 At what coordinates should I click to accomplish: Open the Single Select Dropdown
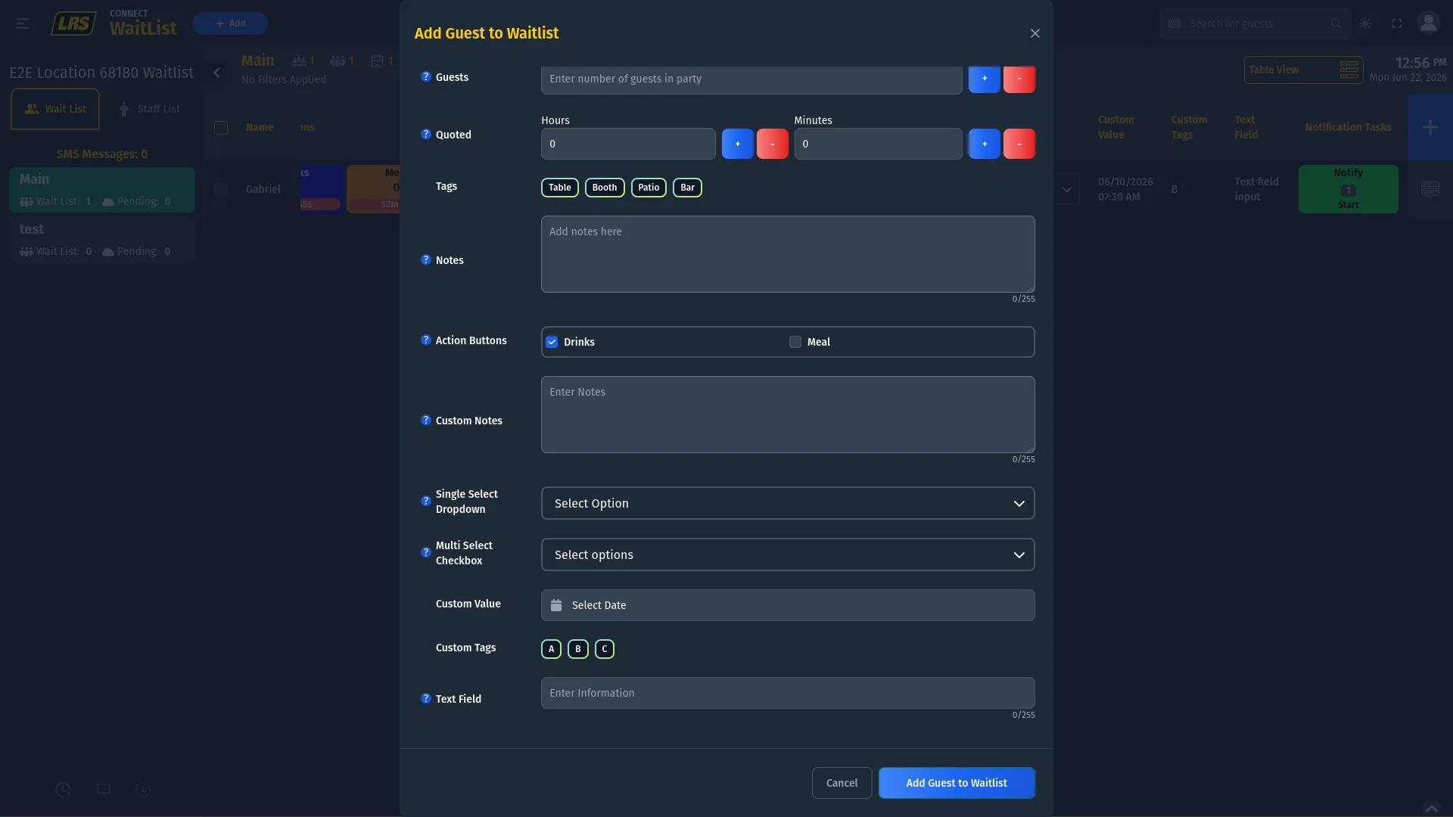pos(788,503)
